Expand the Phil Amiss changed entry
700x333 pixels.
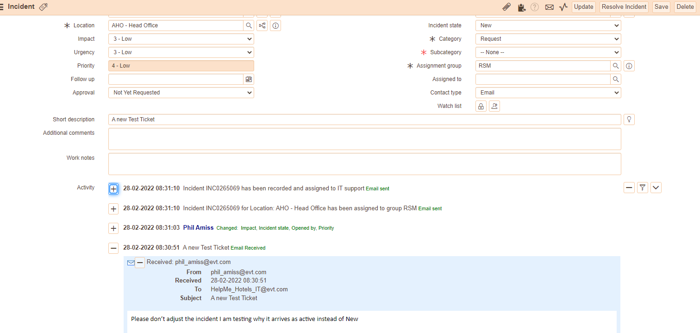click(x=113, y=228)
